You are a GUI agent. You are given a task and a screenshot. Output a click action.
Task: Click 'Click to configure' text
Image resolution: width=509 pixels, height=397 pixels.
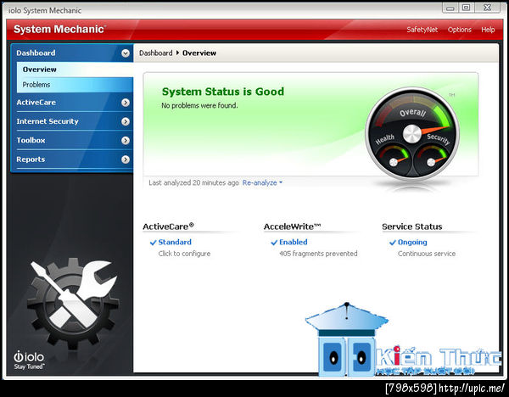click(x=184, y=254)
